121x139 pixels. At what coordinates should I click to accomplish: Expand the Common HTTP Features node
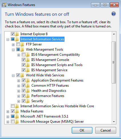(x=19, y=86)
